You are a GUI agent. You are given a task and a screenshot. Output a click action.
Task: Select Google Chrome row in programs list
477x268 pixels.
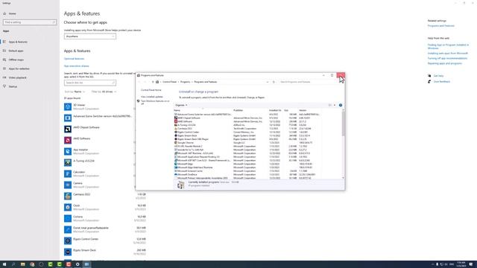pyautogui.click(x=247, y=142)
